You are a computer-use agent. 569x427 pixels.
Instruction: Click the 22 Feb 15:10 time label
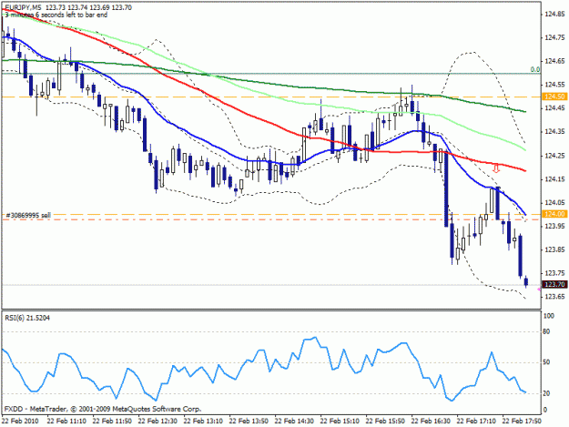[340, 421]
